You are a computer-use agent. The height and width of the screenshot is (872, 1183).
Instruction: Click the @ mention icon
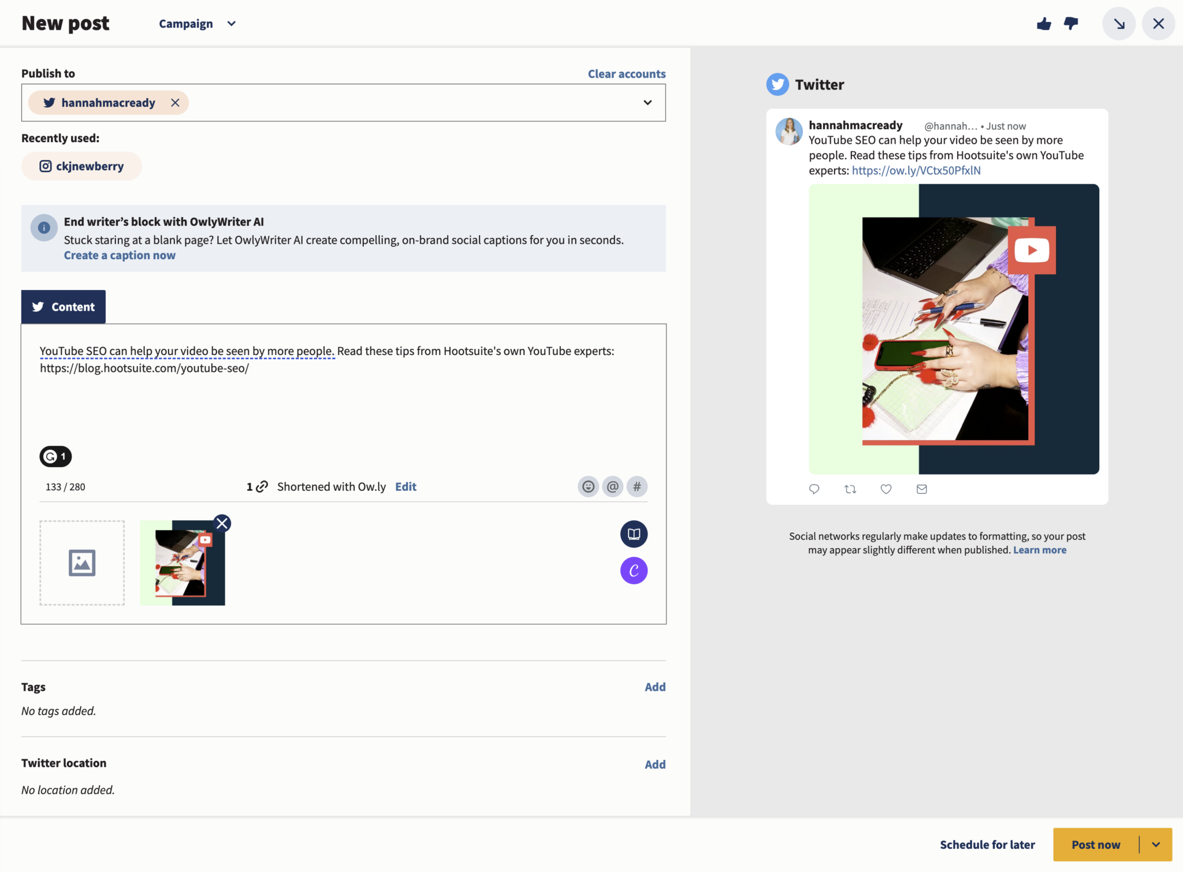pos(613,487)
